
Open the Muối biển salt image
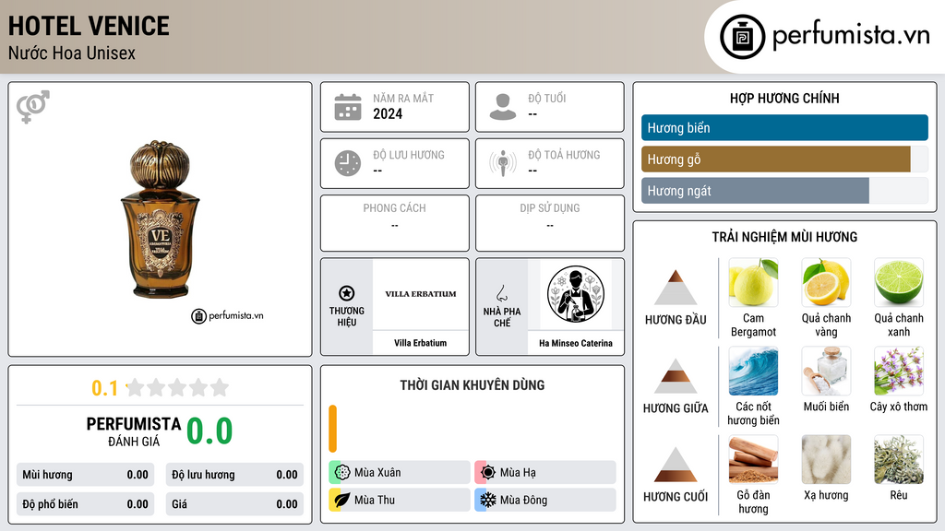click(x=826, y=371)
